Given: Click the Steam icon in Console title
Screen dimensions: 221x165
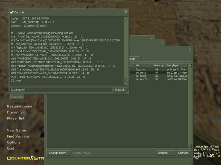Looking at the screenshot, I should 12,12.
